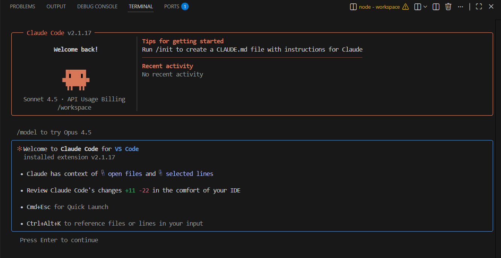
Task: Click the 'Run /init to create a CLAUDE.md' line
Action: tap(252, 49)
